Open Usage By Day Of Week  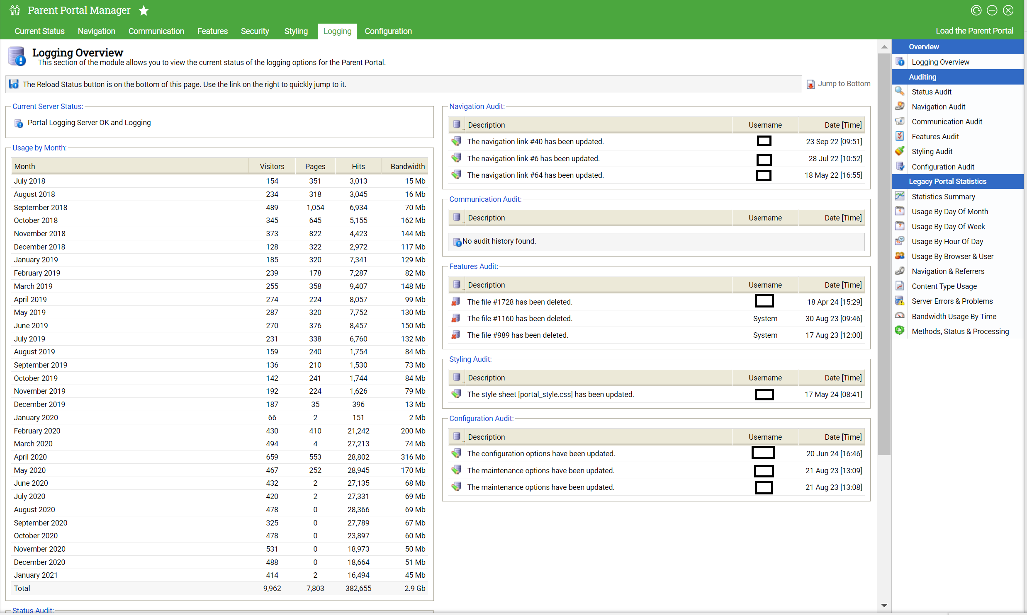tap(948, 226)
